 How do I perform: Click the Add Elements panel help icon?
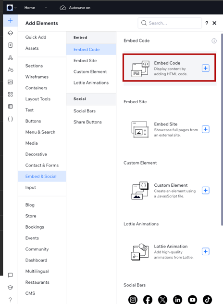[x=207, y=23]
